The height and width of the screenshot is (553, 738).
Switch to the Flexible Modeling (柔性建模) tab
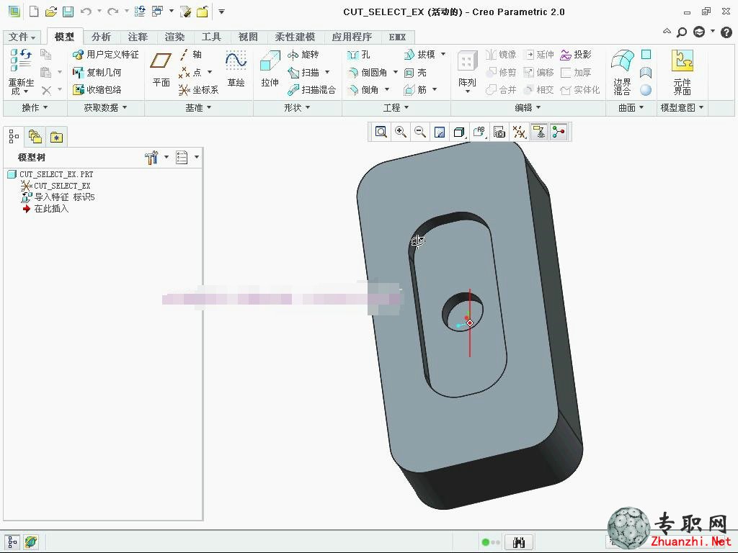coord(295,37)
